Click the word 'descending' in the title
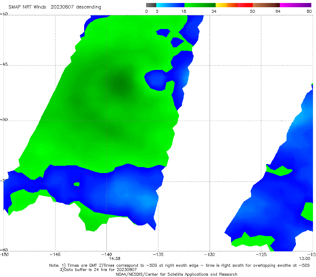 88,7
